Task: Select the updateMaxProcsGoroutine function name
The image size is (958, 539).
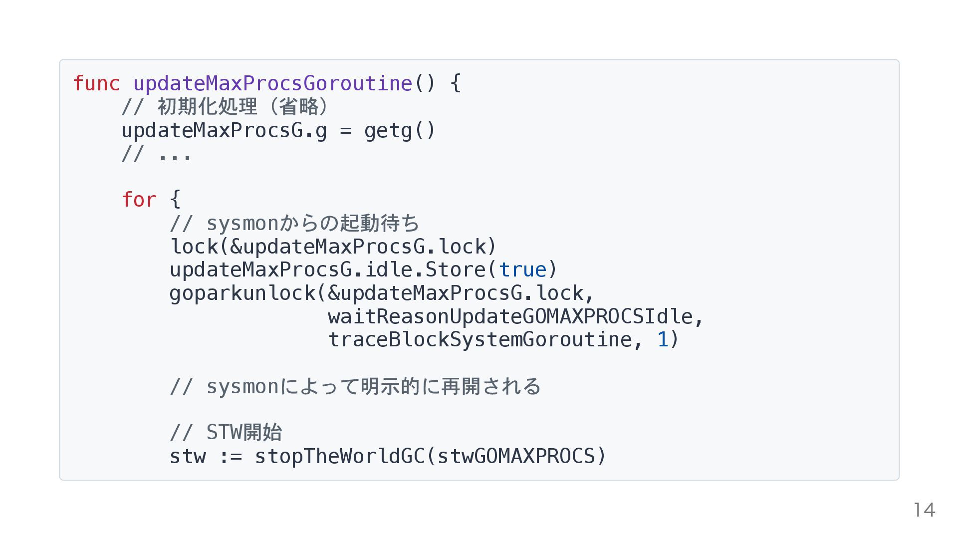Action: [272, 84]
